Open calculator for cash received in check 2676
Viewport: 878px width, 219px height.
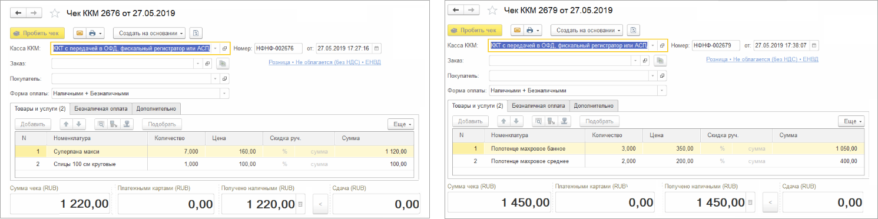point(301,204)
